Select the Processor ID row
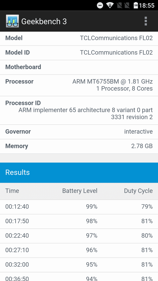Image resolution: width=158 pixels, height=281 pixels. click(x=79, y=110)
